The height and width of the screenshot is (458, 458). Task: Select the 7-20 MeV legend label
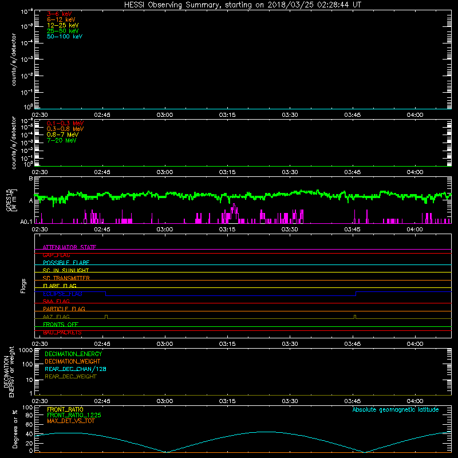coord(61,140)
